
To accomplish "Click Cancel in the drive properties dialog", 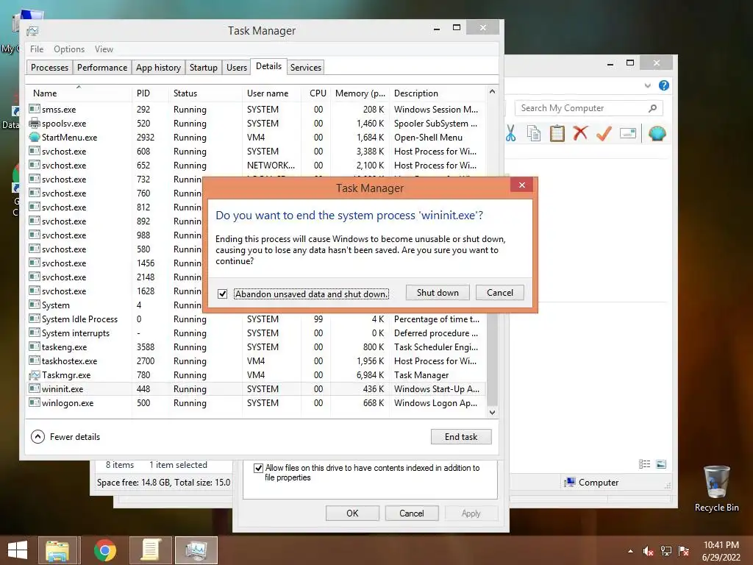I will point(412,513).
